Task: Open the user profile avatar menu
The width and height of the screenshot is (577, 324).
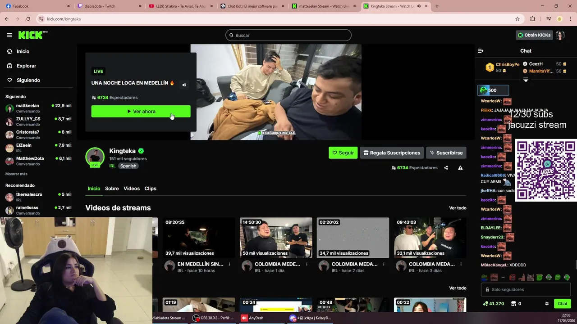Action: [560, 35]
